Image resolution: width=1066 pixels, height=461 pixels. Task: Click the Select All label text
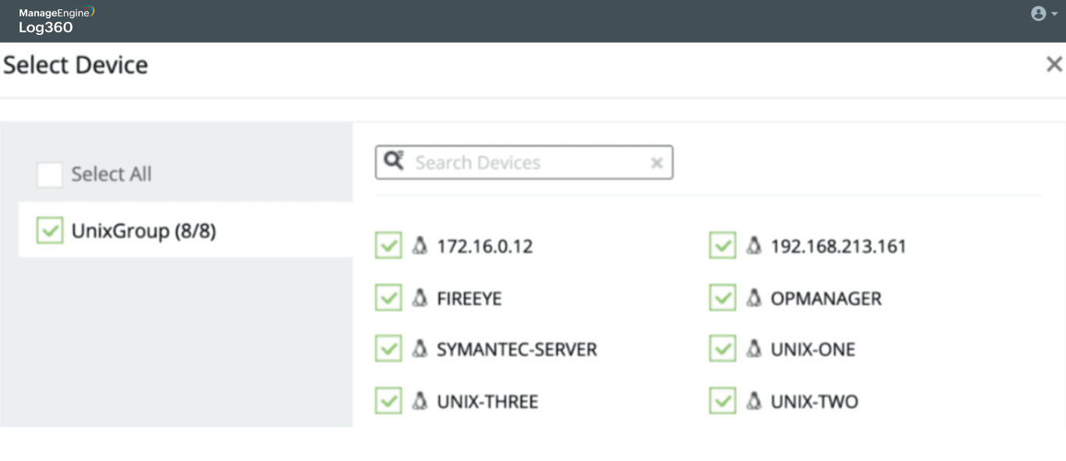(x=112, y=175)
